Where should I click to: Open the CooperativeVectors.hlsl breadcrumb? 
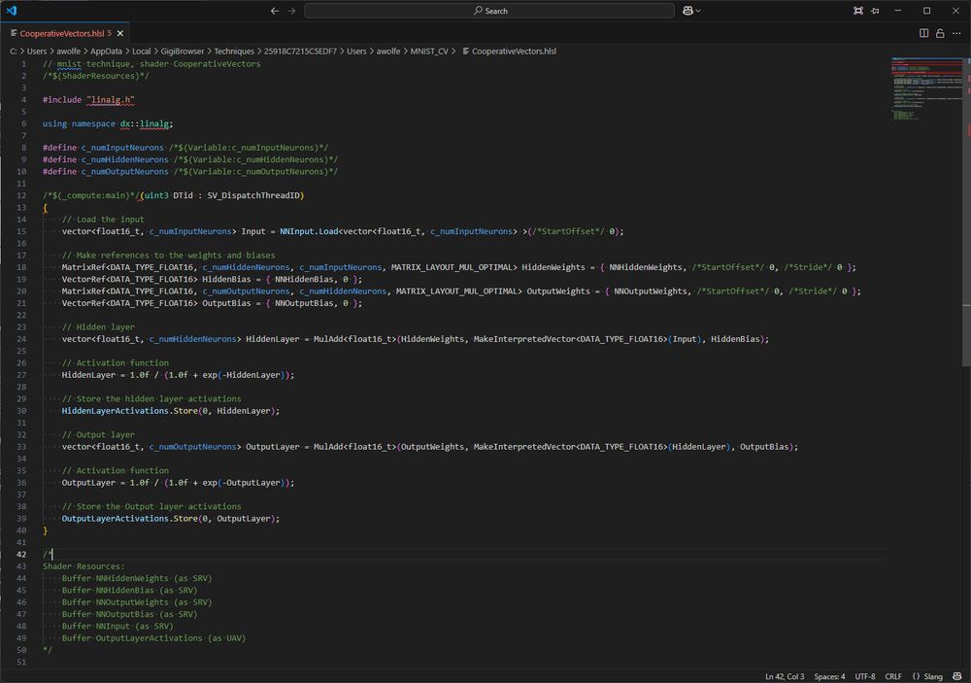tap(509, 51)
